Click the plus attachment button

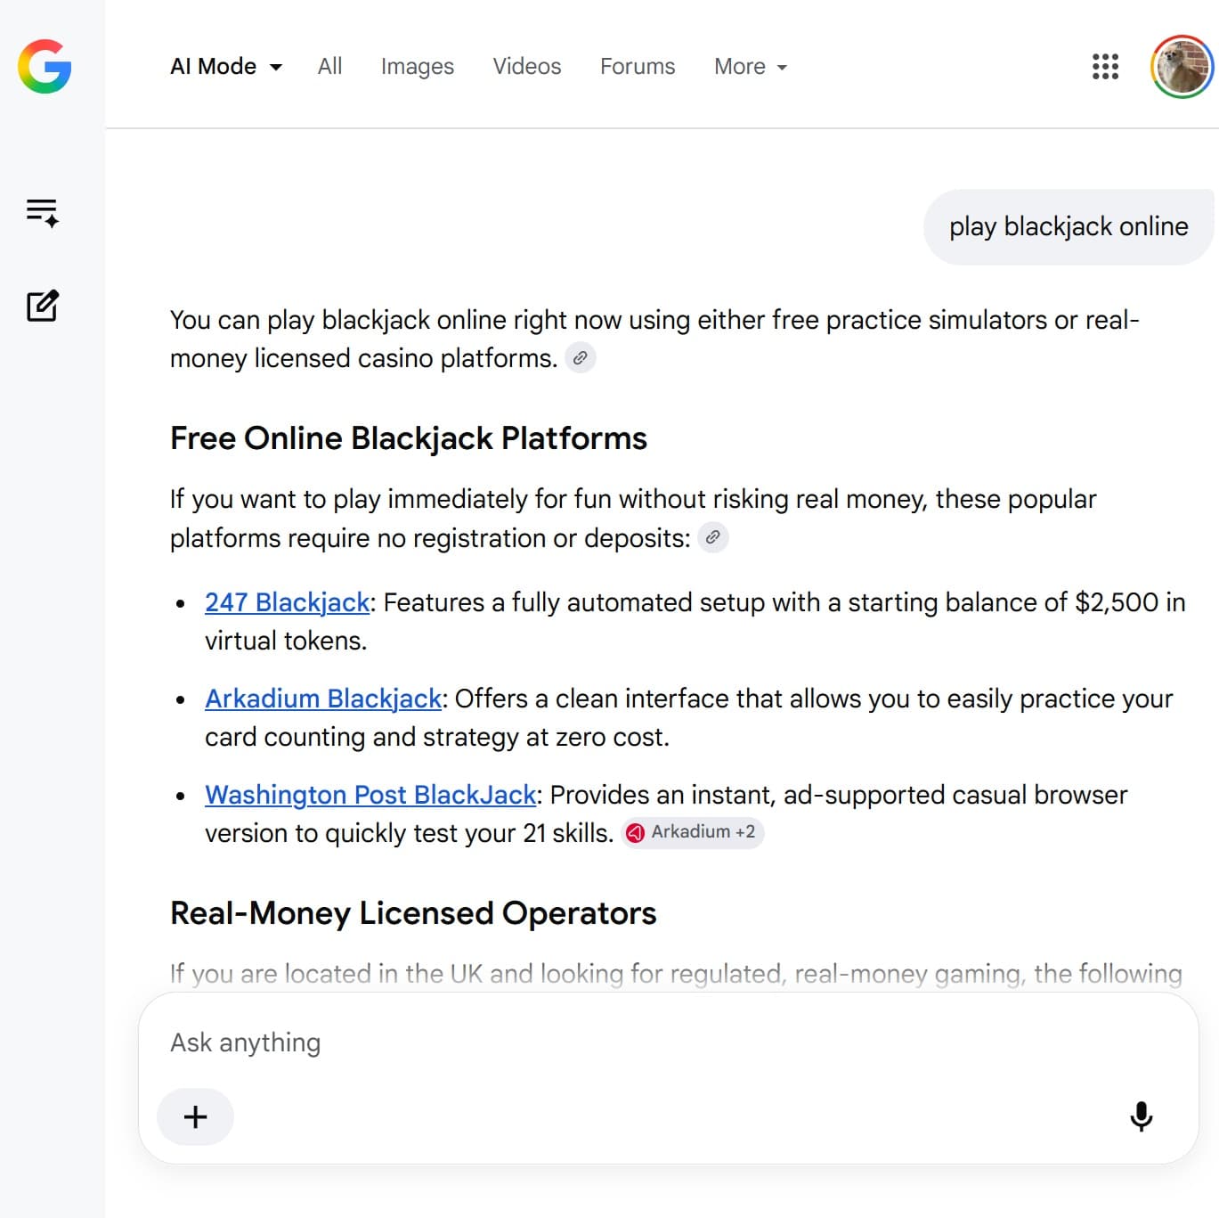coord(195,1116)
